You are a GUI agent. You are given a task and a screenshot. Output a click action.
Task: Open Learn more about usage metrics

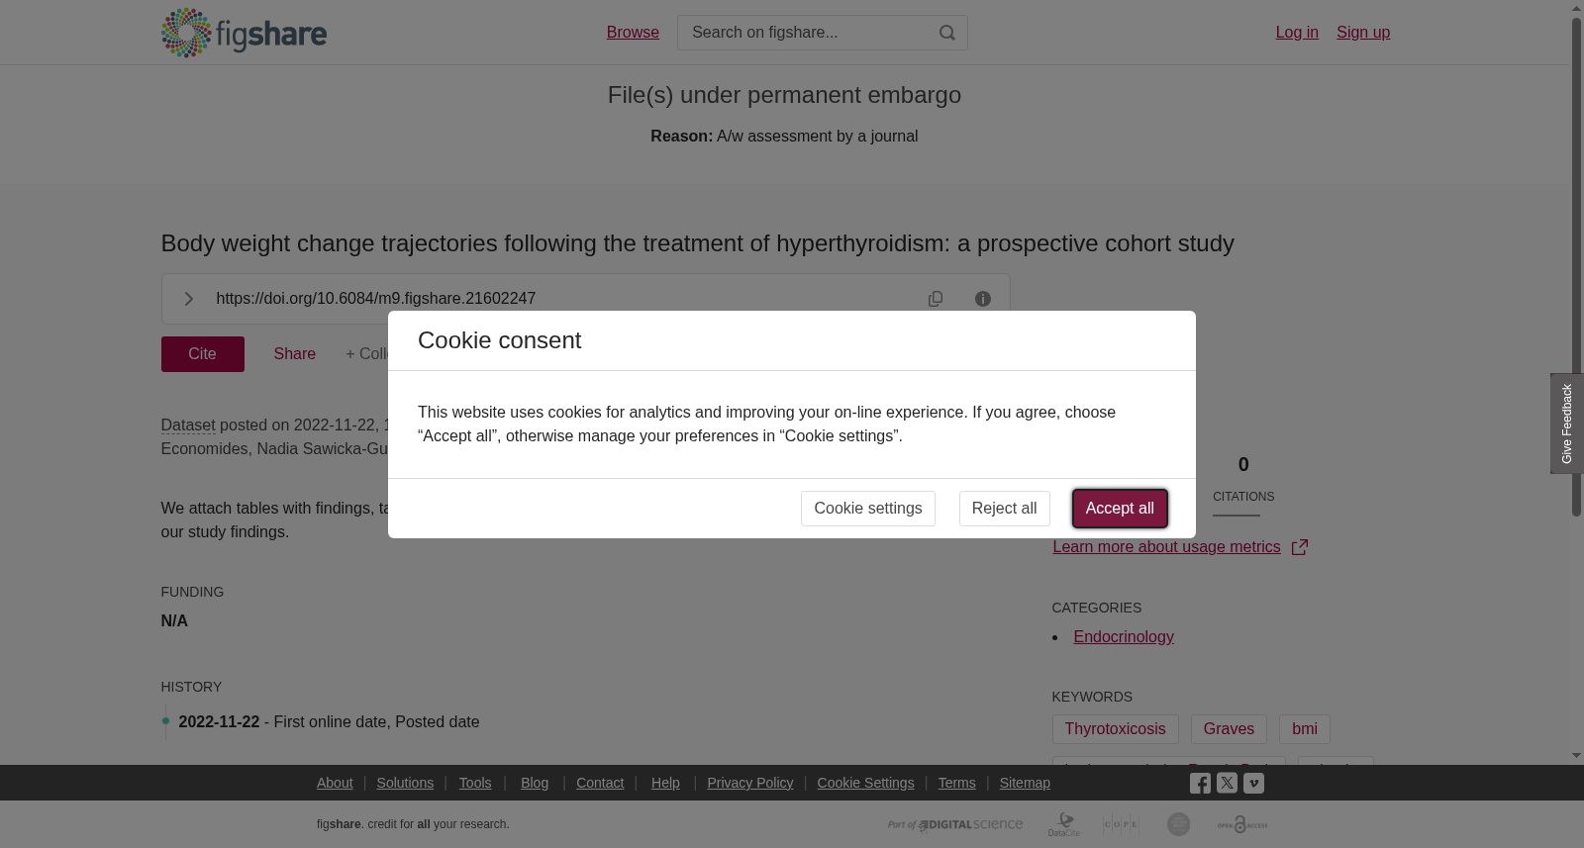click(x=1166, y=547)
